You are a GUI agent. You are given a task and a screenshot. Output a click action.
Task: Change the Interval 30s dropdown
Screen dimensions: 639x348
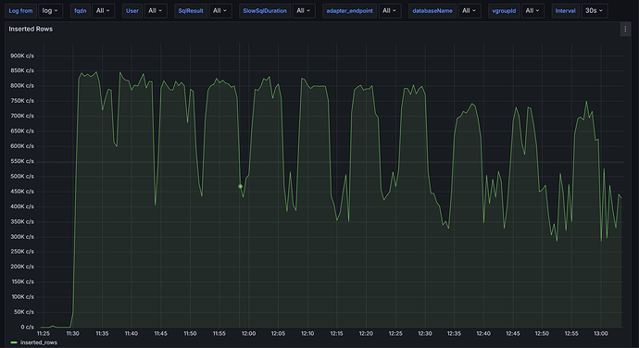pyautogui.click(x=595, y=10)
